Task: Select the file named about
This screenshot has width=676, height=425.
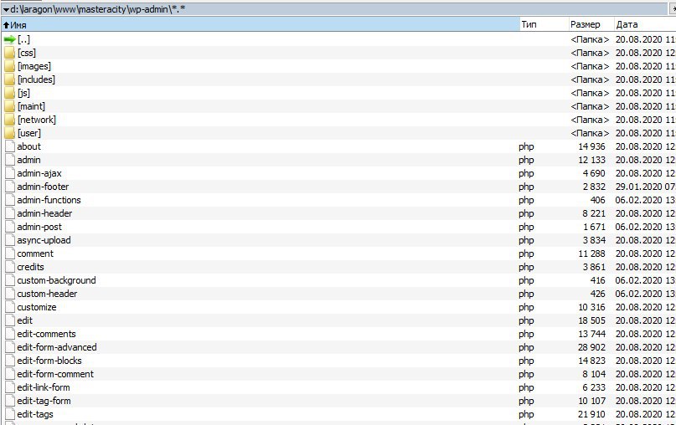Action: point(28,146)
